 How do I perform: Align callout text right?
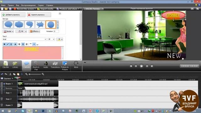[x=27, y=44]
